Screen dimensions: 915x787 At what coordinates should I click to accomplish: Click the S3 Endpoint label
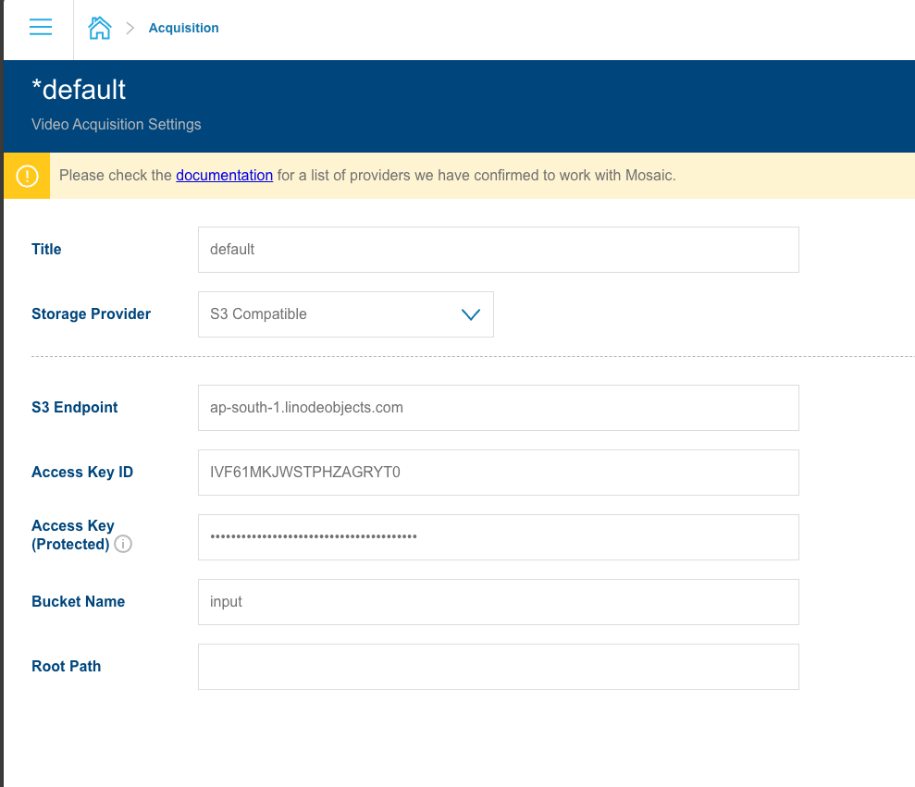pos(74,408)
